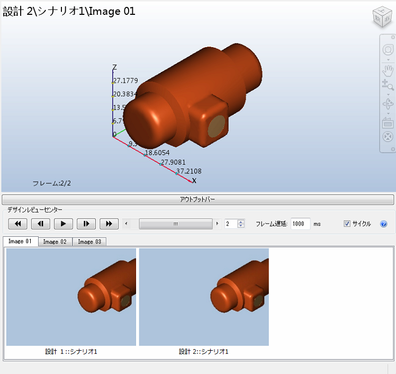This screenshot has width=396, height=374.
Task: Click the 27.9081 axis value
Action: [173, 162]
